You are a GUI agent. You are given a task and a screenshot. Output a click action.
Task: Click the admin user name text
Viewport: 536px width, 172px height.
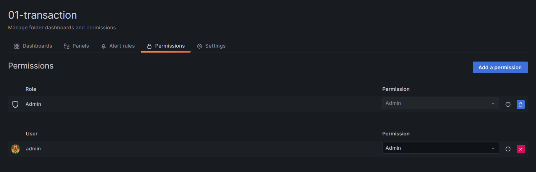33,149
